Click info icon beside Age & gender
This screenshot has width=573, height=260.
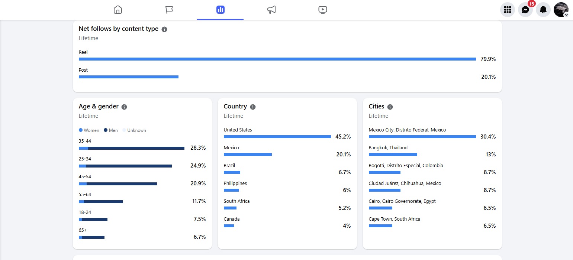click(x=124, y=107)
